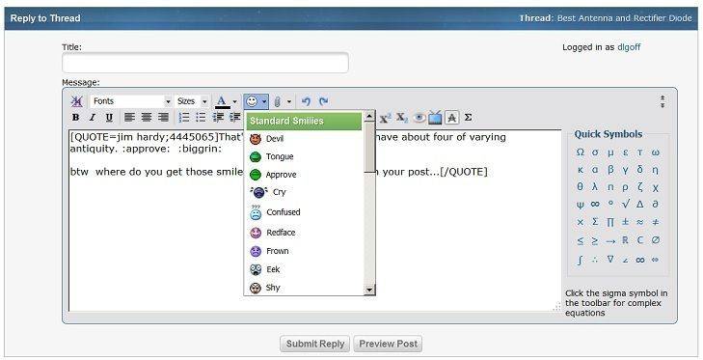This screenshot has width=703, height=360.
Task: Insert the square root quick symbol
Action: (626, 204)
